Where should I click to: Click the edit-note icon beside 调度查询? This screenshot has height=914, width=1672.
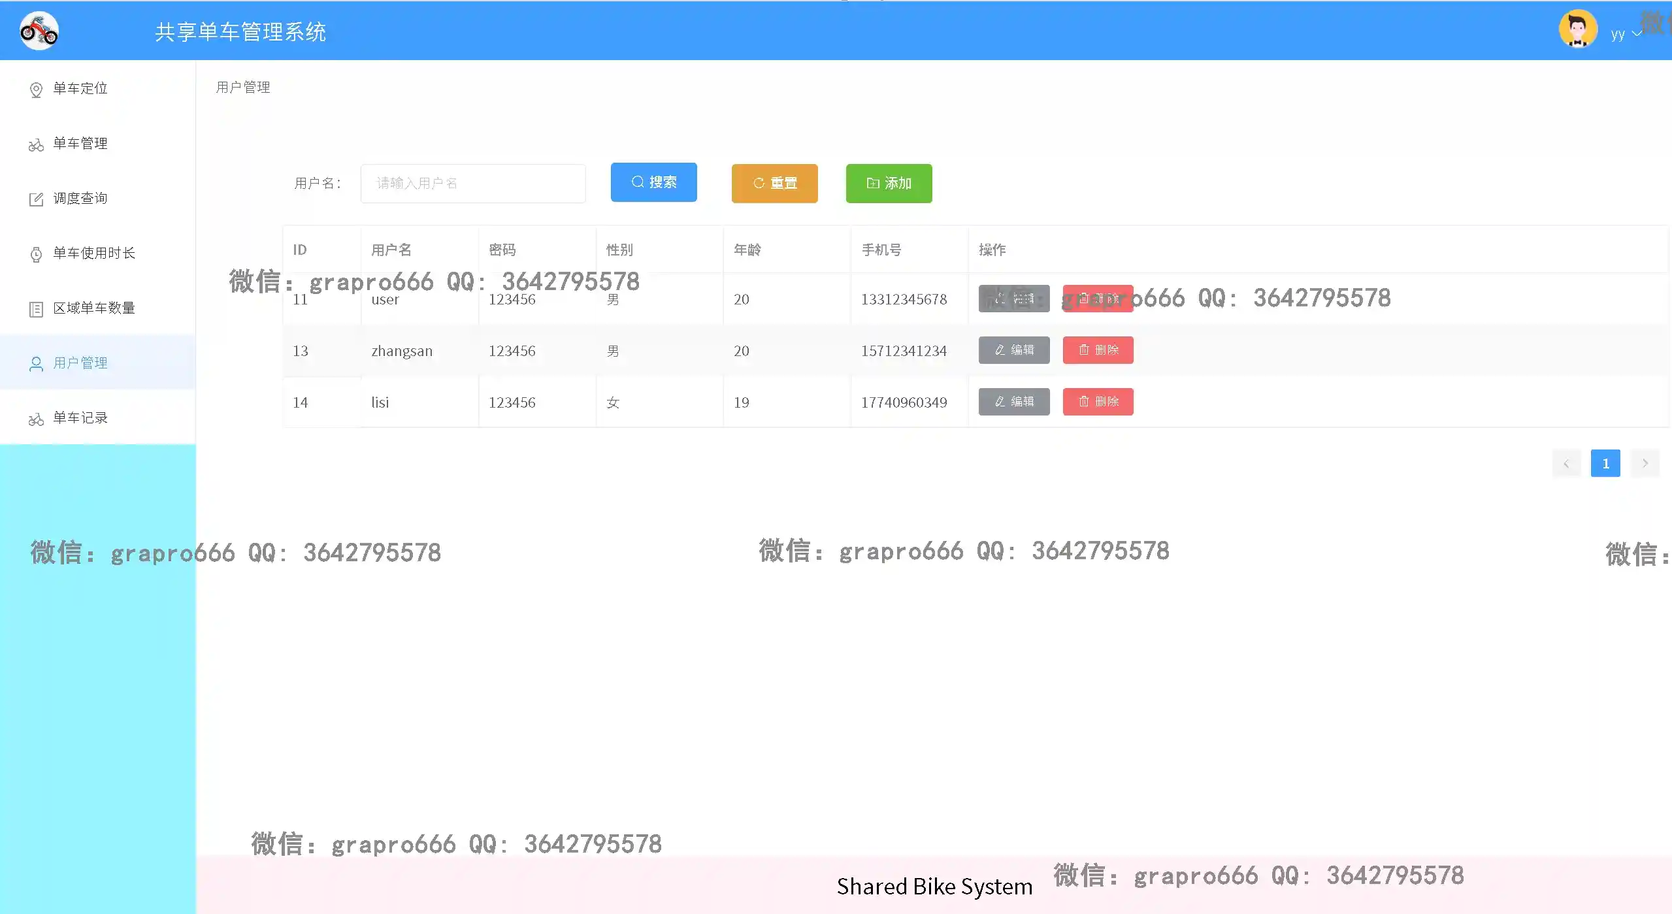pos(36,199)
